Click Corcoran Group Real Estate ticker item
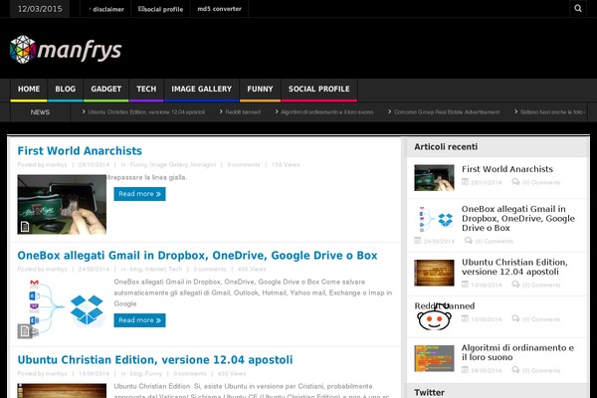597x398 pixels. coord(447,112)
